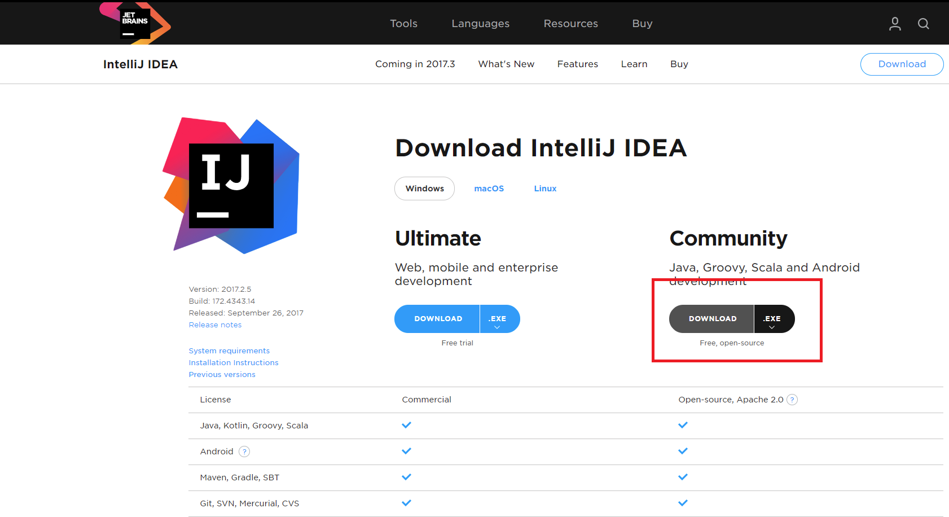Click Community checkmark in Git, SVN row
Viewport: 949px width, 517px height.
[683, 503]
